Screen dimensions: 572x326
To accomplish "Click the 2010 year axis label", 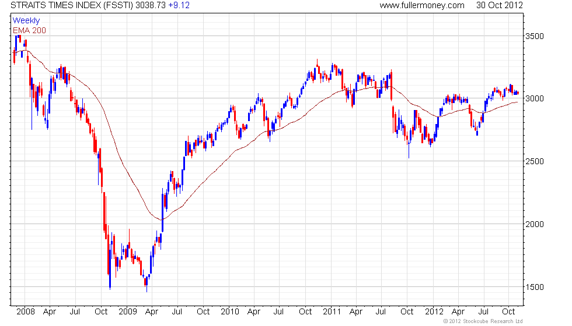I will tap(230, 312).
